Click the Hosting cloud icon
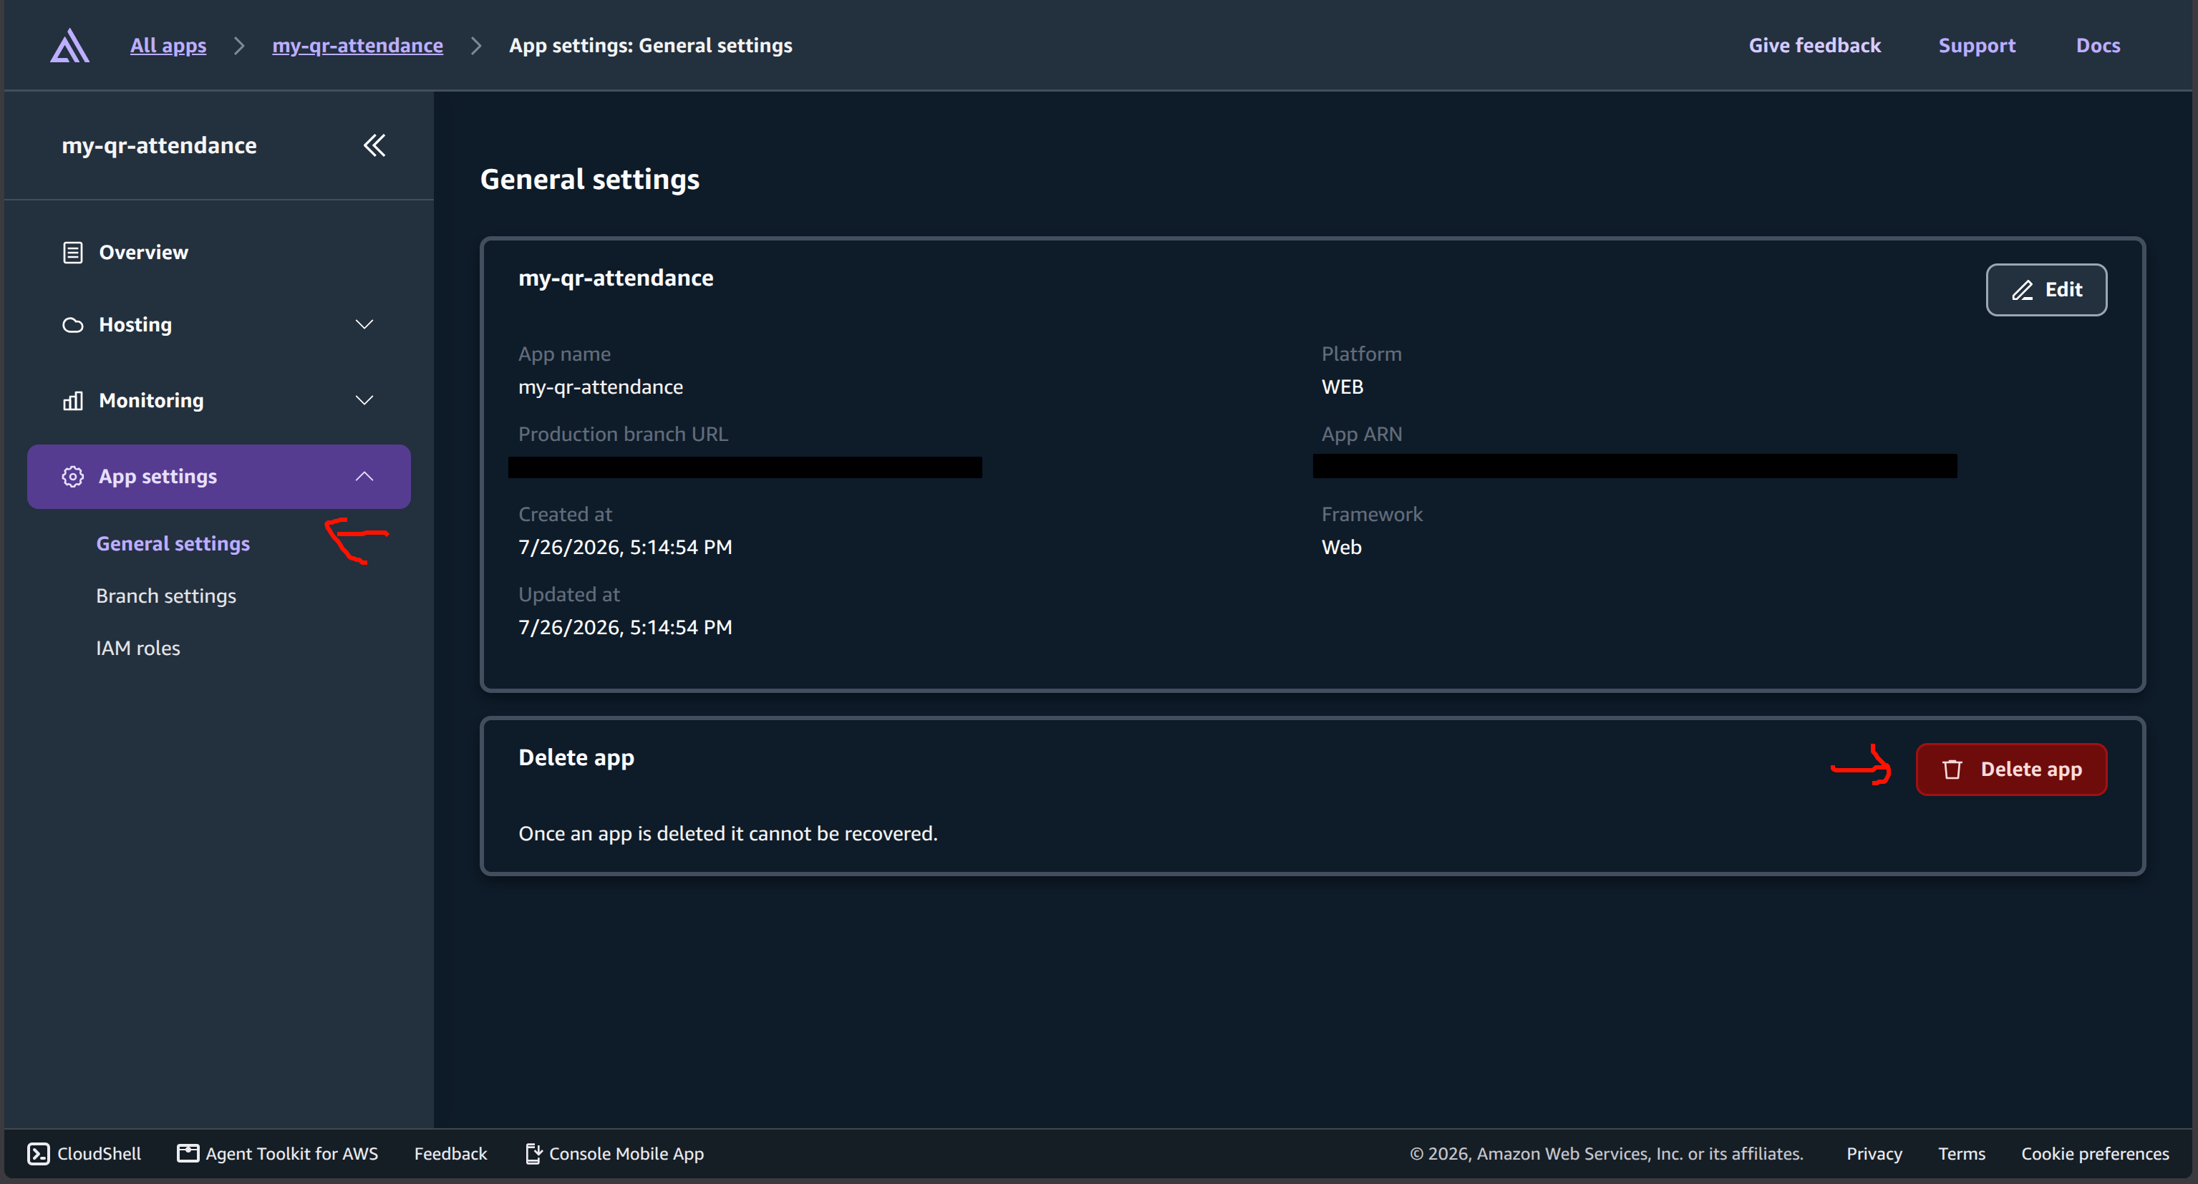The height and width of the screenshot is (1184, 2198). click(72, 325)
